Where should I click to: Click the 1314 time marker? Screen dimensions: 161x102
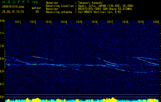tap(64, 22)
